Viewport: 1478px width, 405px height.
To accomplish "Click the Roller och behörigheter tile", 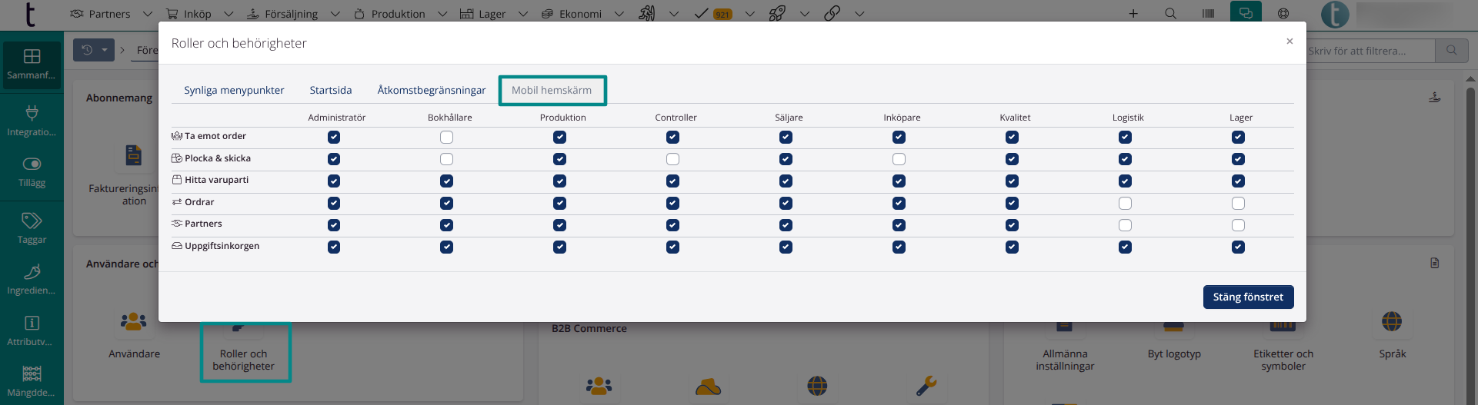I will point(244,354).
